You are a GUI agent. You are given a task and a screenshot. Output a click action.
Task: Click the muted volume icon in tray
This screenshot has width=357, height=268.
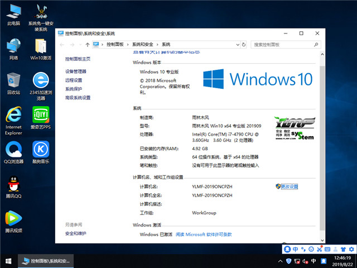tap(306, 261)
